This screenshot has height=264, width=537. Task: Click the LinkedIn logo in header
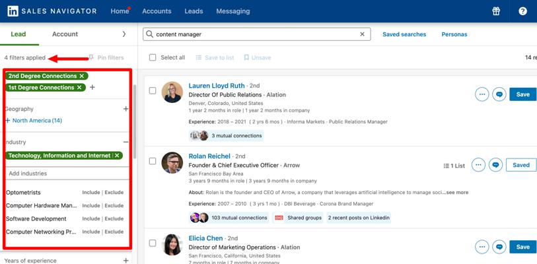pos(13,11)
